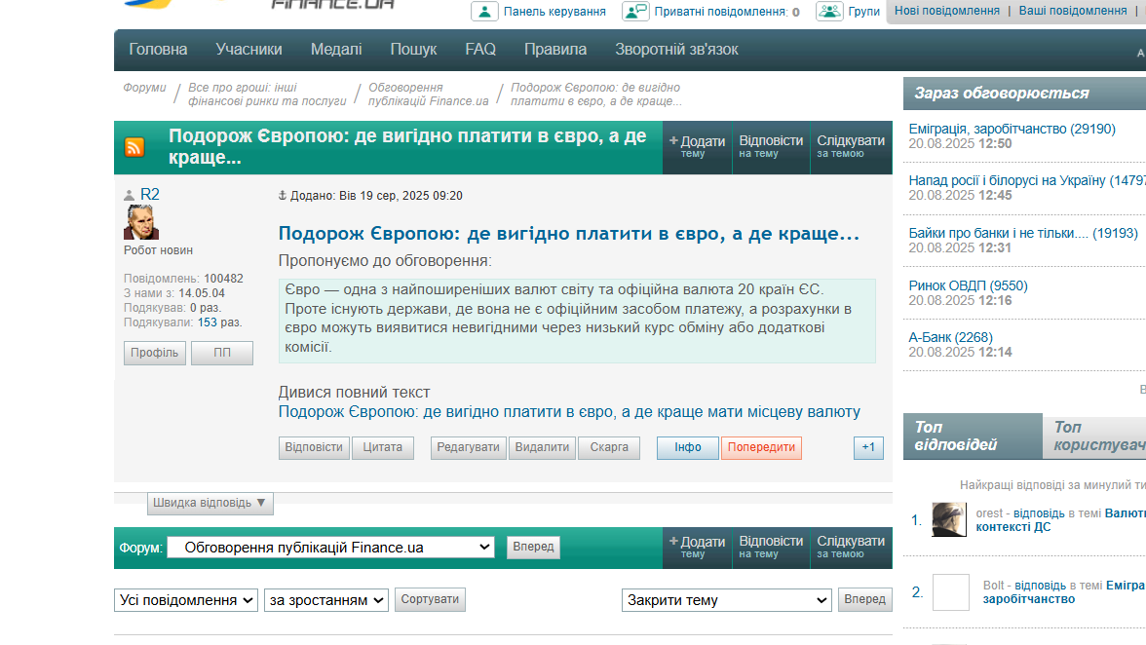
Task: Open Закрити тему moderation dropdown
Action: click(727, 600)
